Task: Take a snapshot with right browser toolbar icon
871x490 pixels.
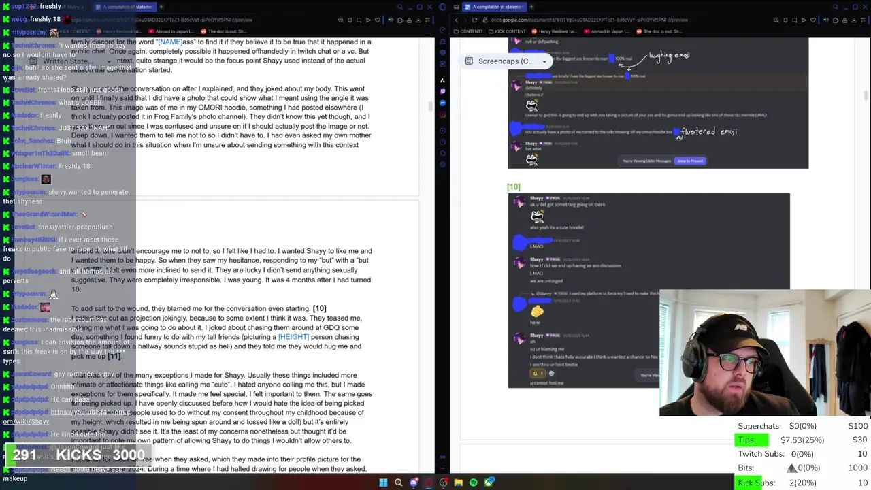Action: [x=794, y=20]
